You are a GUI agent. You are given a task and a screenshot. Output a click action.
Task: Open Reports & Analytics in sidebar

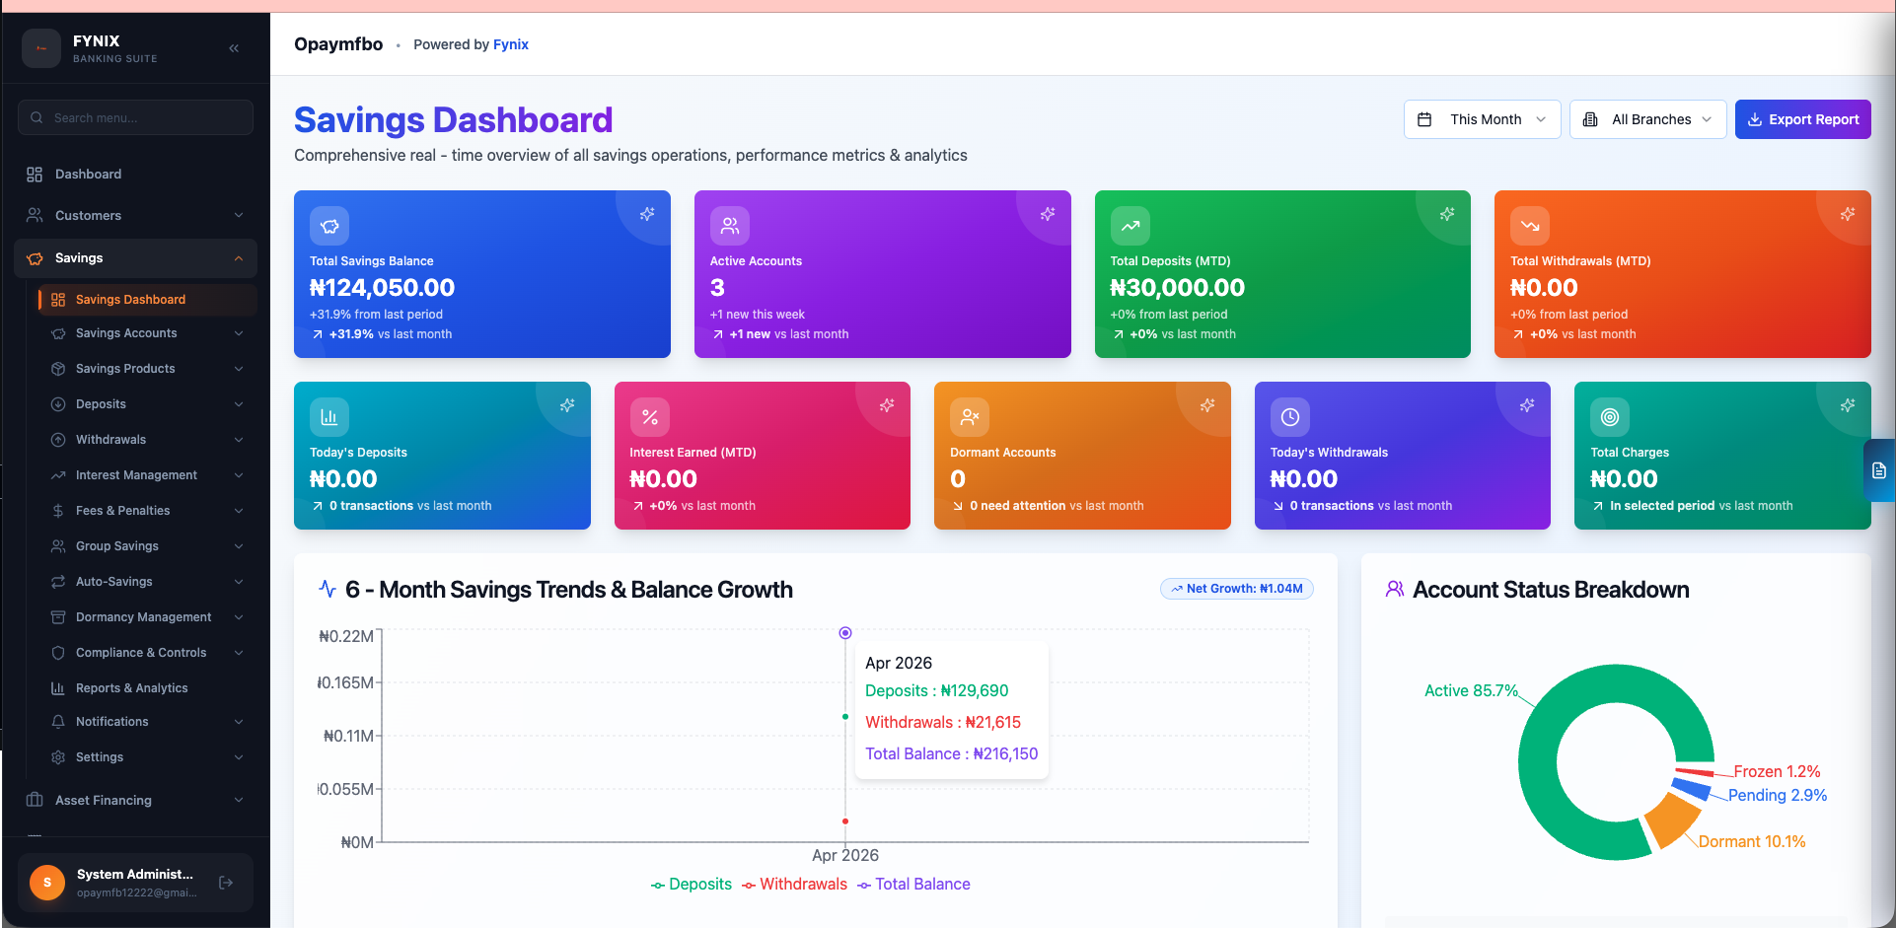click(147, 688)
